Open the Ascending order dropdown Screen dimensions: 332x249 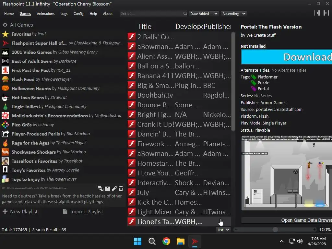[234, 14]
